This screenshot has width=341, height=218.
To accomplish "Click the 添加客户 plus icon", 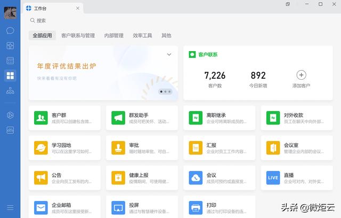I will coord(301,75).
